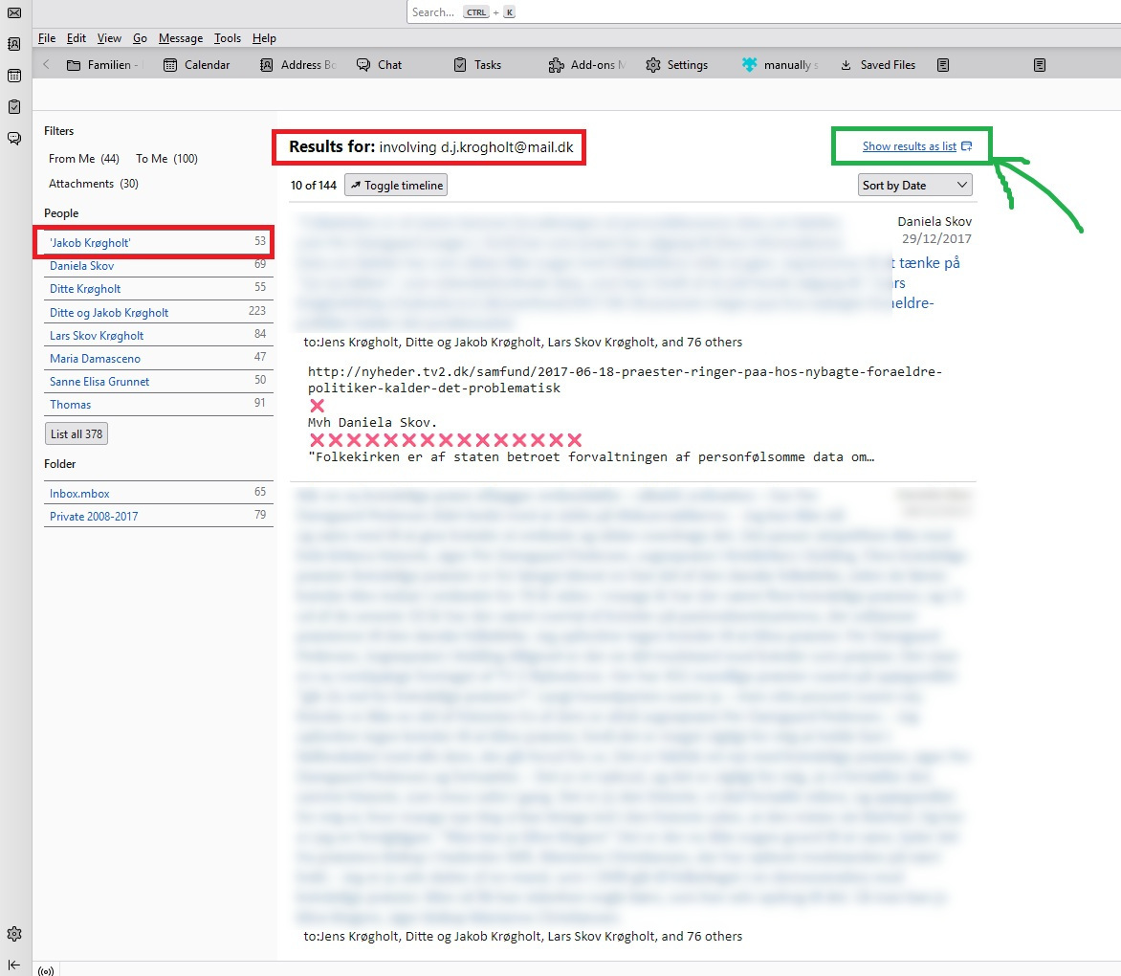Switch to the 'manually s' tab

[780, 65]
